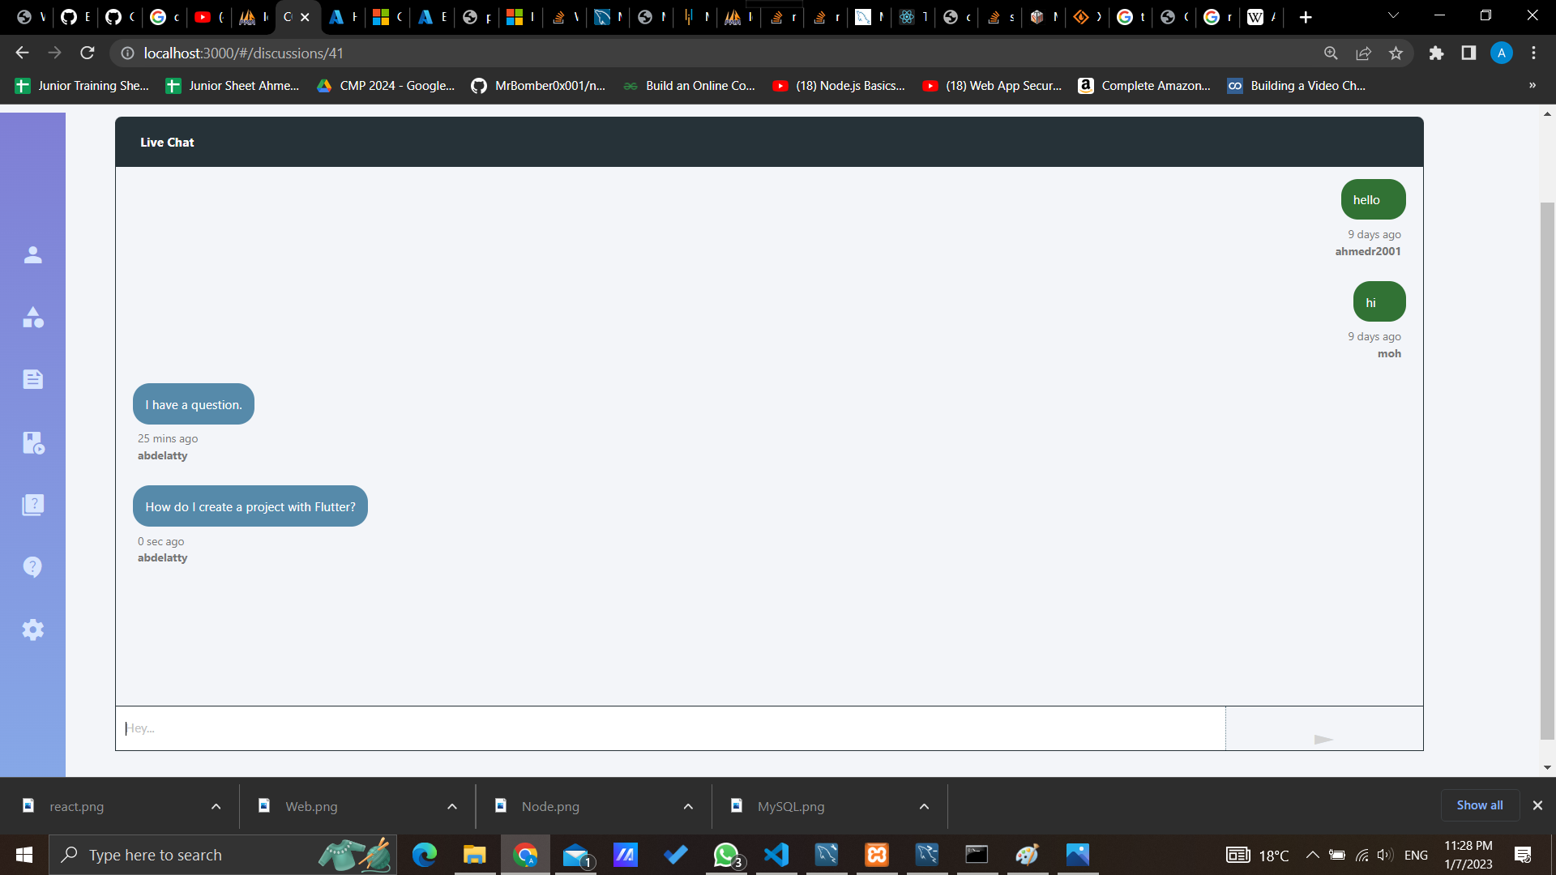Click the video file sidebar icon

click(32, 442)
